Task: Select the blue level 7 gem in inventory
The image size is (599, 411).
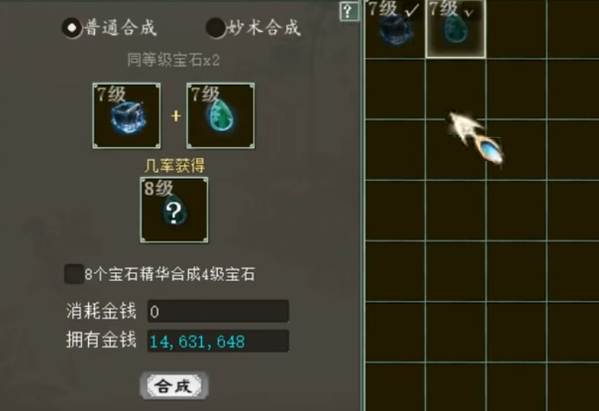Action: pyautogui.click(x=396, y=29)
